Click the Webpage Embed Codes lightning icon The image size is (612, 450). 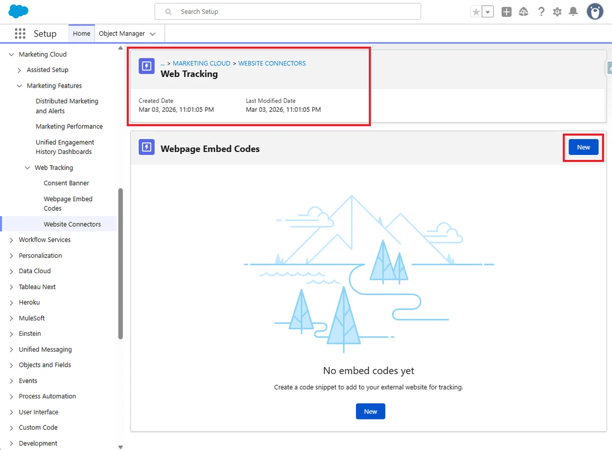[x=146, y=147]
